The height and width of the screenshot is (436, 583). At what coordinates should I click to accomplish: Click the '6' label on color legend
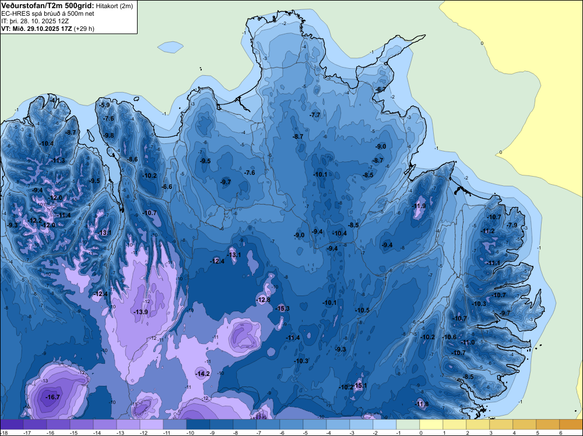560,433
